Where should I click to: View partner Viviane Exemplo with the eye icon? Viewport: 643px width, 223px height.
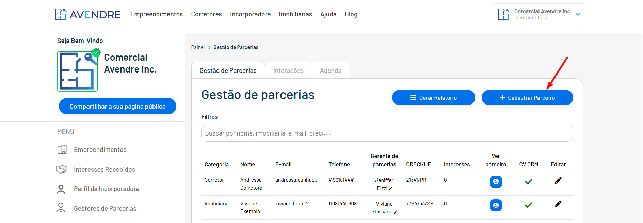coord(496,205)
